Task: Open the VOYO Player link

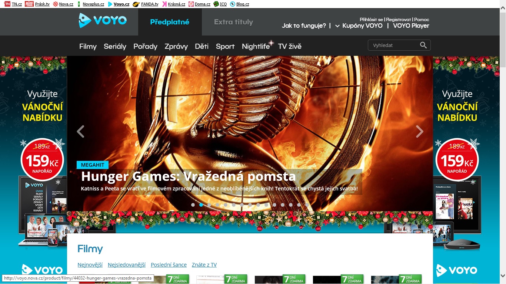Action: (411, 26)
